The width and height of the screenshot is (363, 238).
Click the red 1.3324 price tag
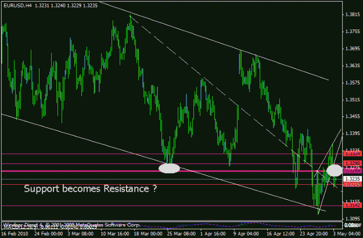353,153
